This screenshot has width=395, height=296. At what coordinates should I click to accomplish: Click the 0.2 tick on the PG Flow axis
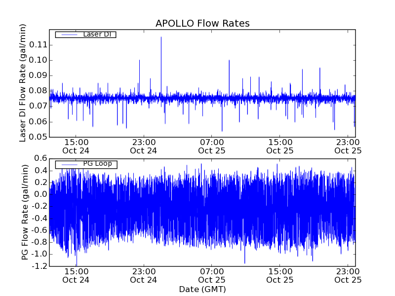click(x=41, y=183)
